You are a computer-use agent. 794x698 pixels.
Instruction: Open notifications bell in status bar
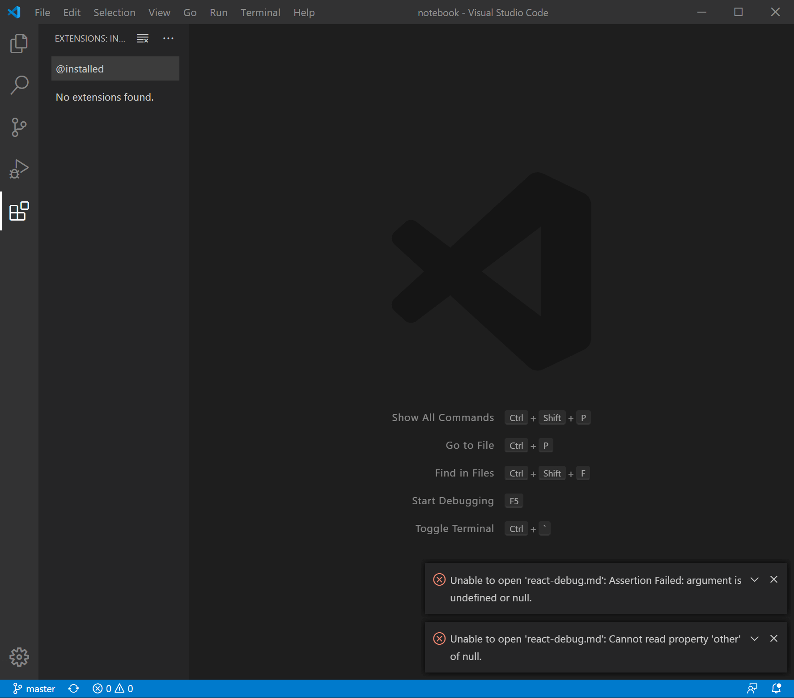click(x=777, y=689)
